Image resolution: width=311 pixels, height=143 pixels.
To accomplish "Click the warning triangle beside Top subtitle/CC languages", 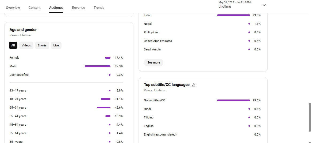I will click(194, 85).
